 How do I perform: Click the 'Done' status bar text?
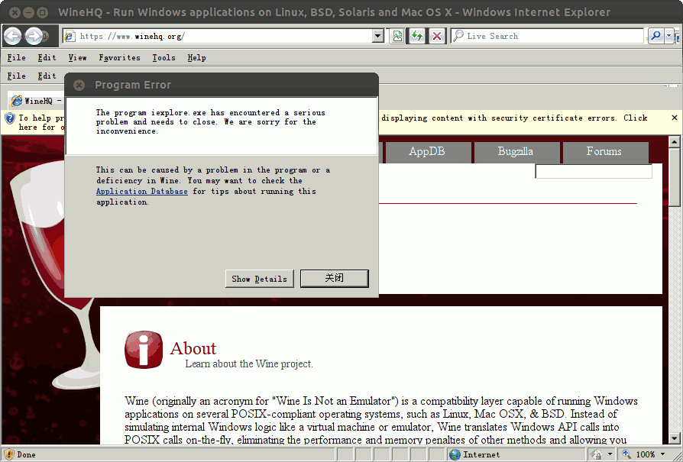click(x=26, y=454)
